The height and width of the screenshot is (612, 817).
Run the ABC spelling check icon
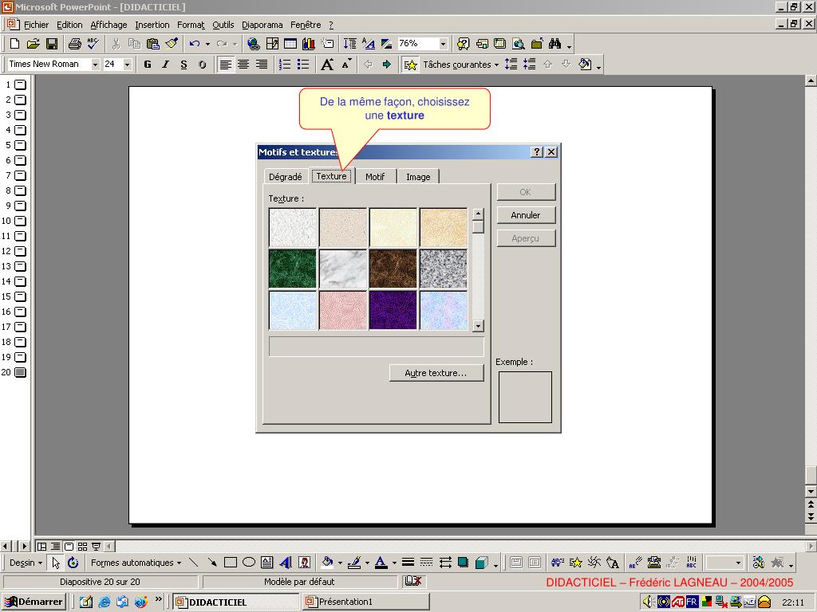[x=93, y=44]
